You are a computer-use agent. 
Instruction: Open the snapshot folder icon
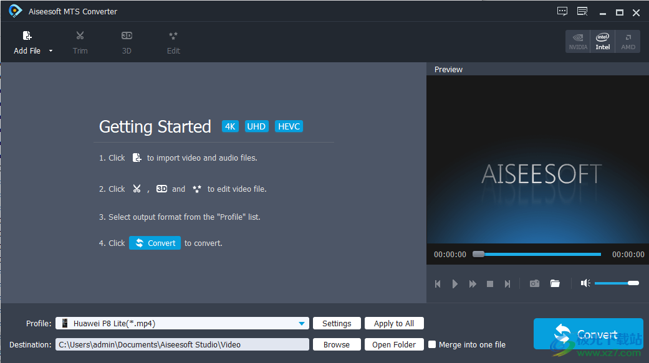point(555,284)
